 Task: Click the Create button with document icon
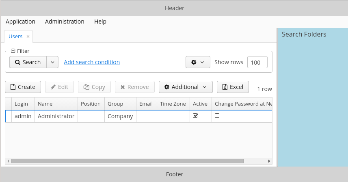tap(23, 87)
